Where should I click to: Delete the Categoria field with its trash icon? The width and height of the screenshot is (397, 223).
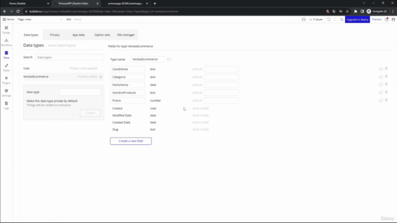coord(386,77)
